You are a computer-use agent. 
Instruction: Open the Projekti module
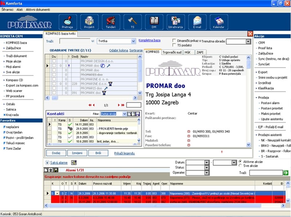pos(89,22)
